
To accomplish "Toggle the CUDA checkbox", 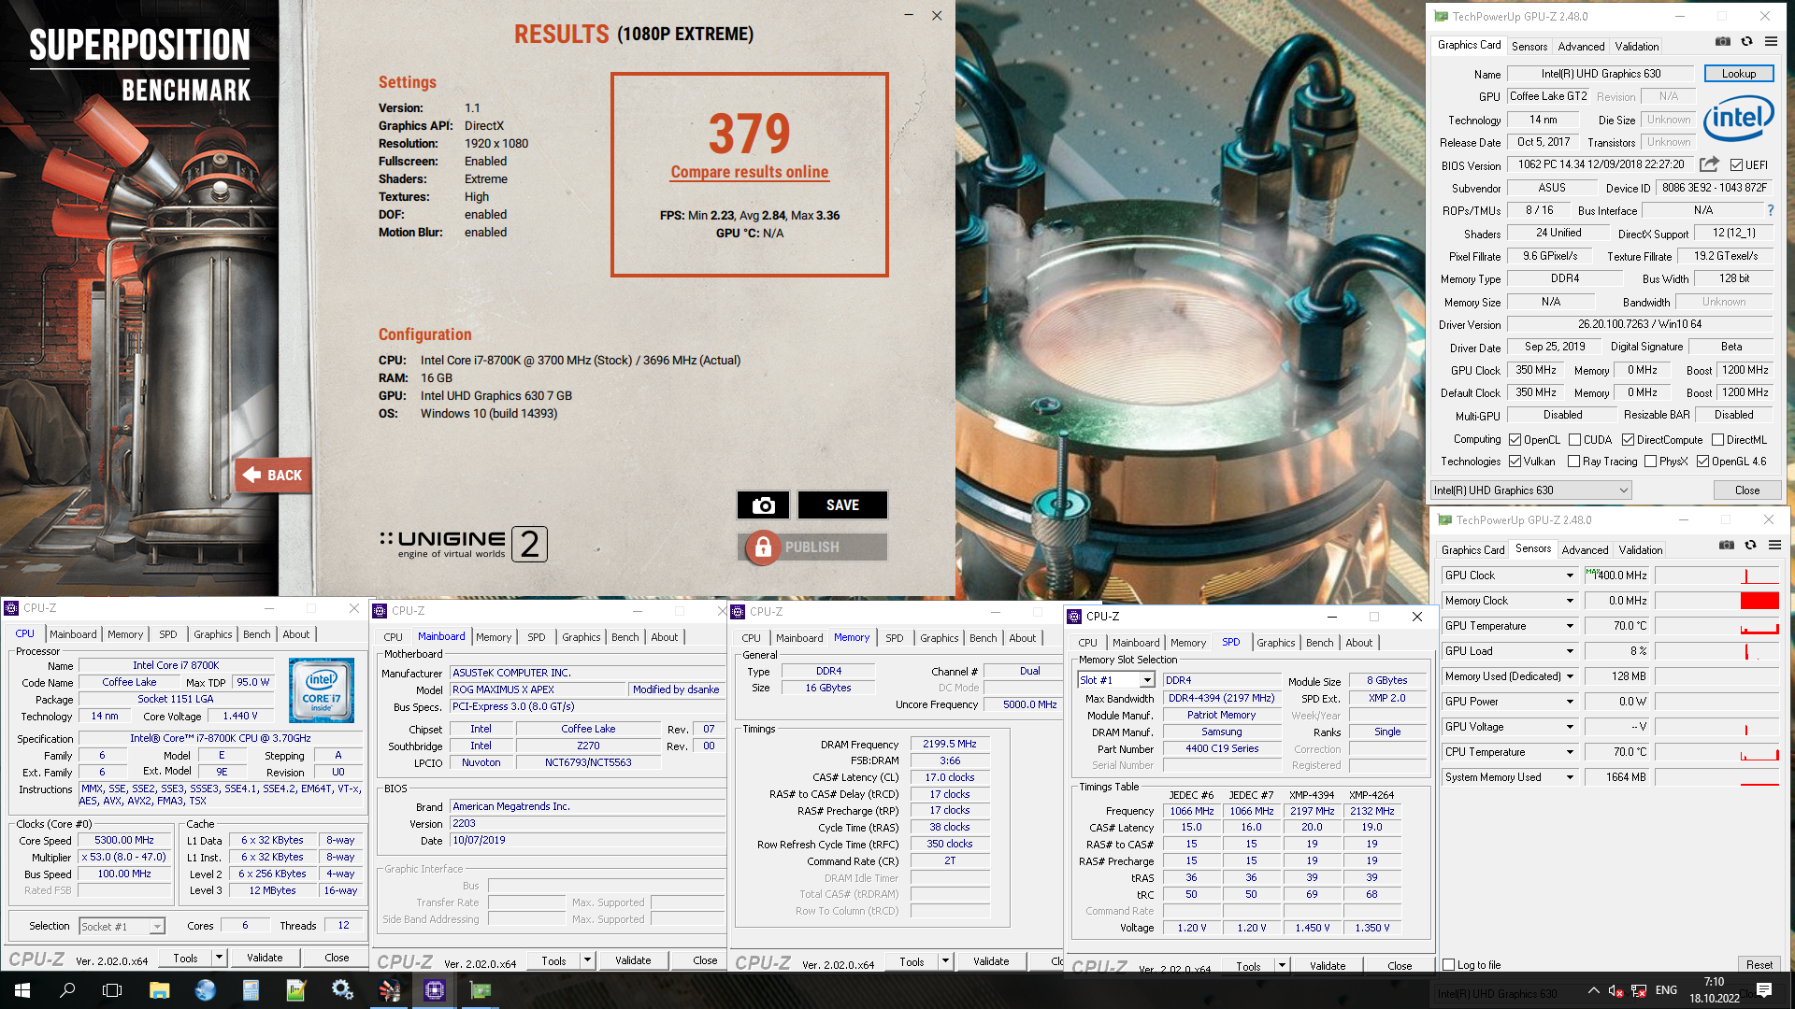I will [x=1574, y=440].
